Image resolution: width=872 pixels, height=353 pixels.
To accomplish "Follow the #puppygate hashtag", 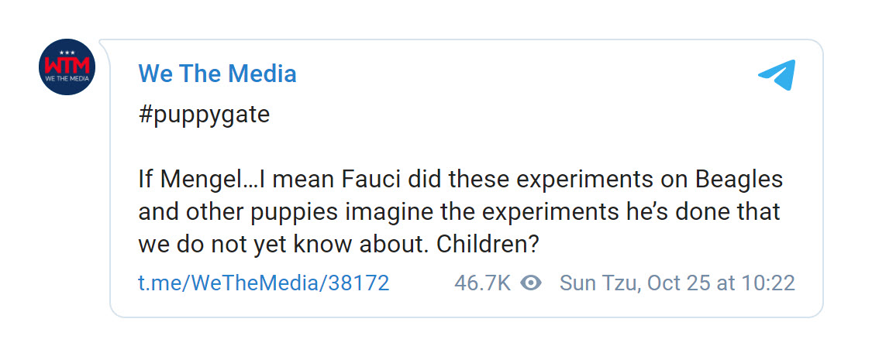I will 204,115.
